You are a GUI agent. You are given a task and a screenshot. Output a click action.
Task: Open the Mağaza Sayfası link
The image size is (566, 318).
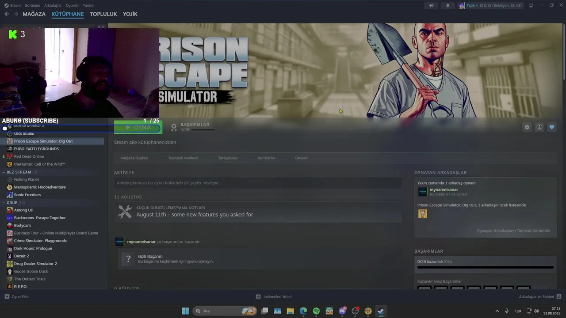134,158
